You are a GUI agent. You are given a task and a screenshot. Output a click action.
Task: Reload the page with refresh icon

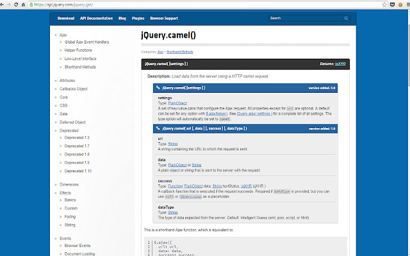16,4
